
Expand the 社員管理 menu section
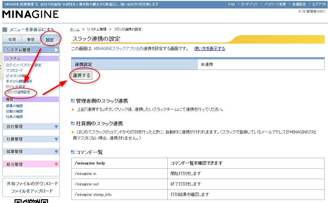[x=31, y=139]
